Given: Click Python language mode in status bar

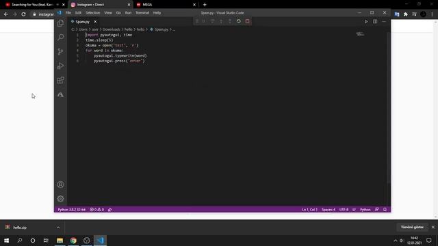Looking at the screenshot, I should pyautogui.click(x=365, y=210).
